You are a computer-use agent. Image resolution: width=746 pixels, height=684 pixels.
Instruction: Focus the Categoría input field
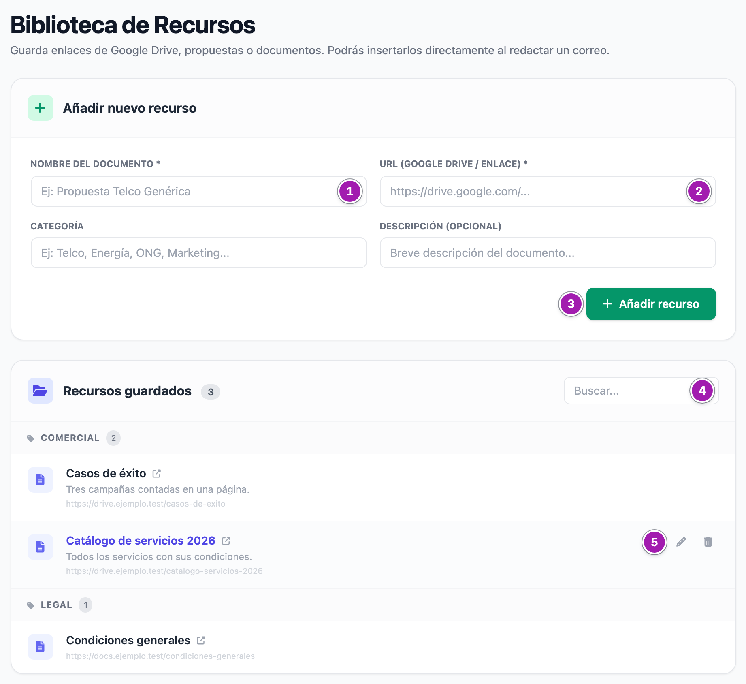point(199,253)
